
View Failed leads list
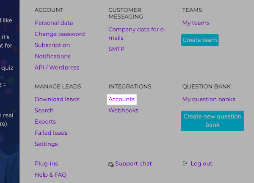51,133
